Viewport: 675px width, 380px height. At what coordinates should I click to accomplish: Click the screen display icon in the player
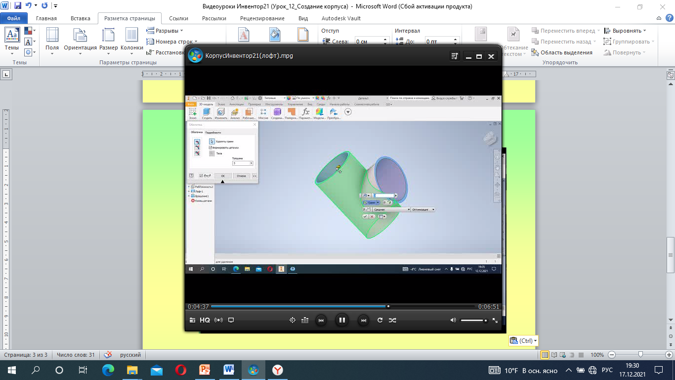(231, 320)
